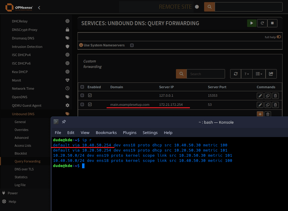Sort by the Domain column header

click(x=117, y=87)
